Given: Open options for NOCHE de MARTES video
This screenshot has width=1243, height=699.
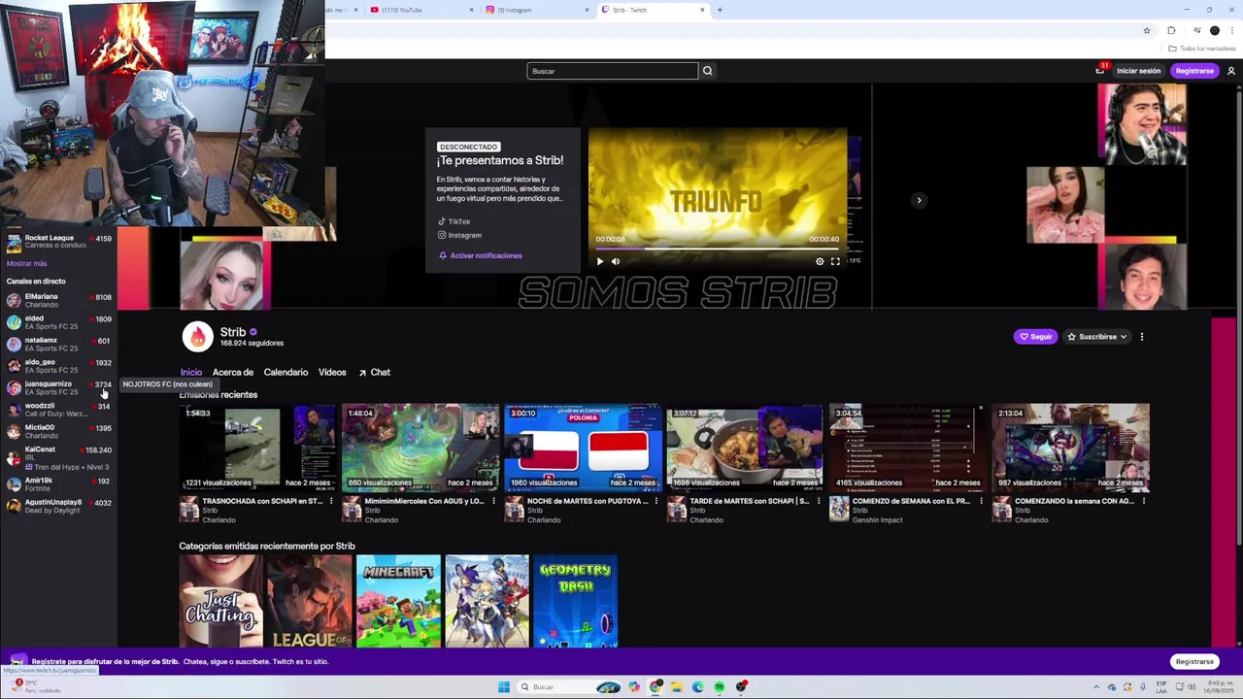Looking at the screenshot, I should pos(655,502).
